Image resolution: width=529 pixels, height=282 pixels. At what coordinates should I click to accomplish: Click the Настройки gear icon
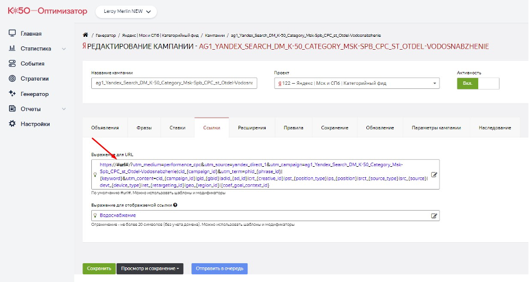[x=12, y=123]
